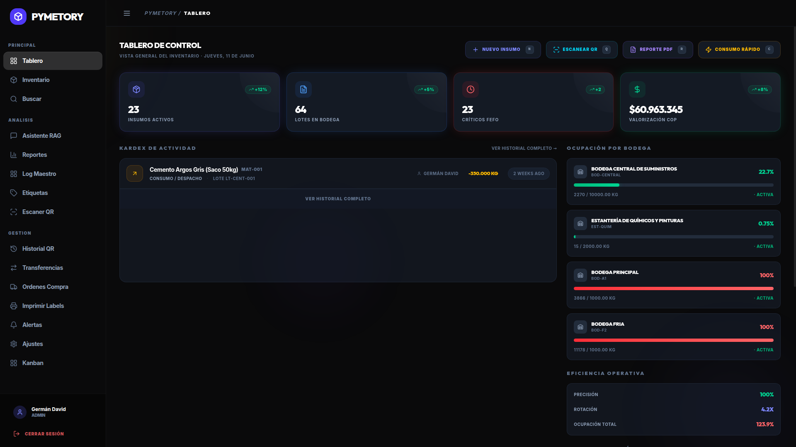This screenshot has height=447, width=796.
Task: Click the Tablero grid icon in sidebar
Action: [14, 61]
